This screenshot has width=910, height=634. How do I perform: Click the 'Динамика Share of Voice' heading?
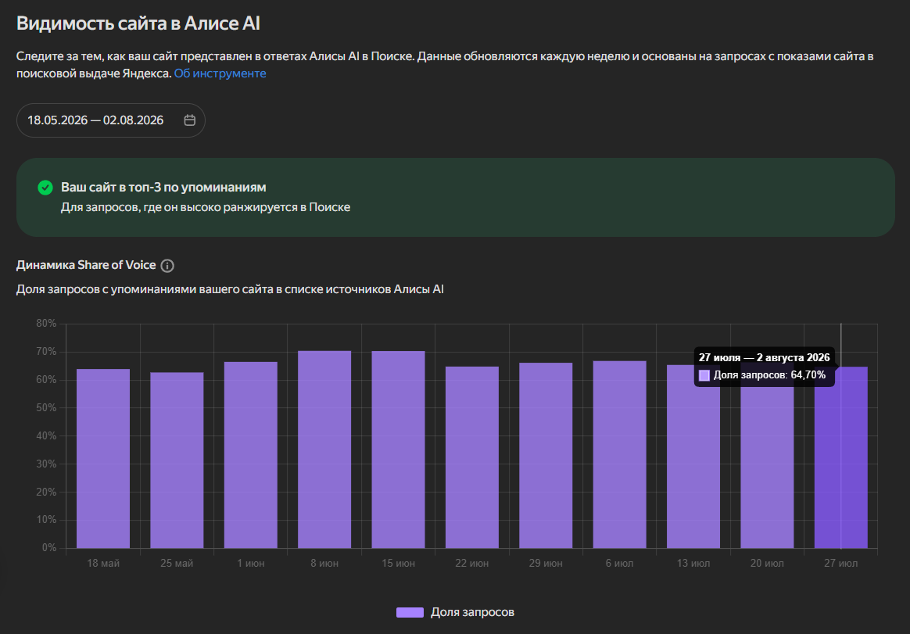point(86,265)
